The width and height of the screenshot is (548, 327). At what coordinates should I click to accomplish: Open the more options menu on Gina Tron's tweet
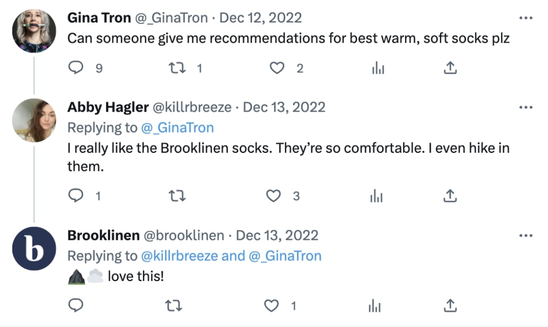525,18
